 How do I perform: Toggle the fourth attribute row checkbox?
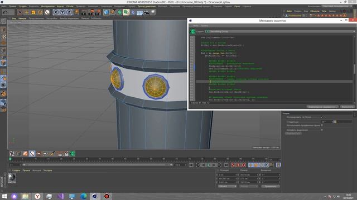click(x=322, y=130)
